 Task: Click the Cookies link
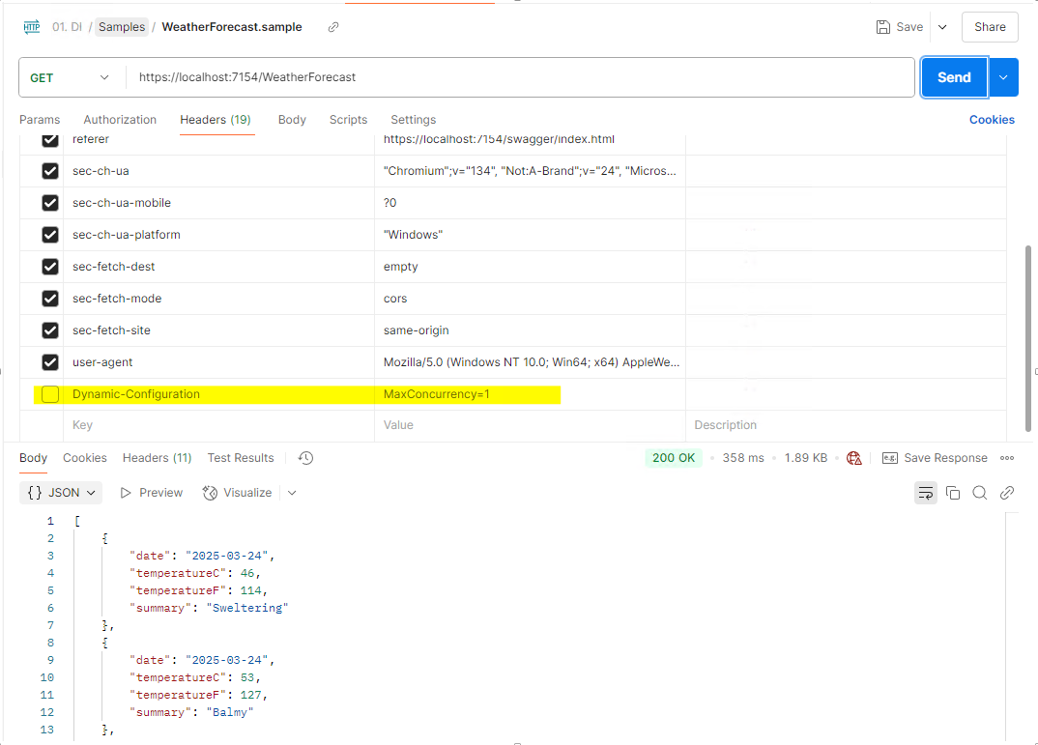[x=992, y=120]
